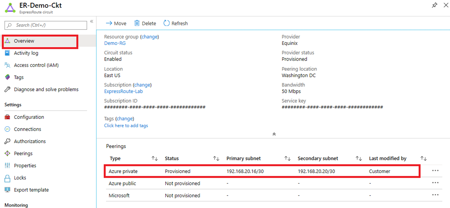
Task: Click the Delete trash can icon
Action: tap(137, 23)
